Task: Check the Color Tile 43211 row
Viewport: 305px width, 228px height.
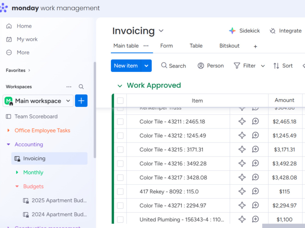Action: click(120, 122)
